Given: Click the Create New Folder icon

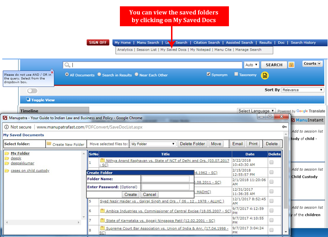Looking at the screenshot, I should [49, 144].
